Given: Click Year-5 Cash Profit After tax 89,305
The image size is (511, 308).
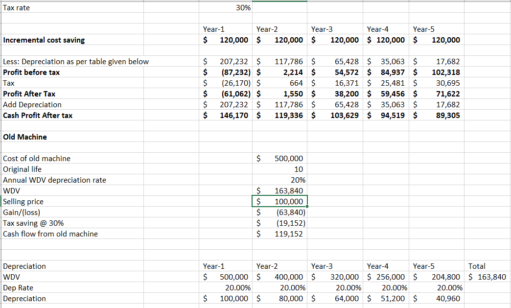Looking at the screenshot, I should 437,116.
